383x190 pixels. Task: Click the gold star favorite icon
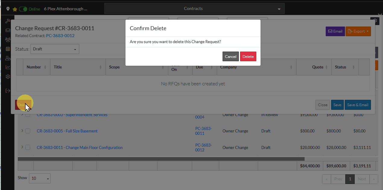(x=14, y=9)
